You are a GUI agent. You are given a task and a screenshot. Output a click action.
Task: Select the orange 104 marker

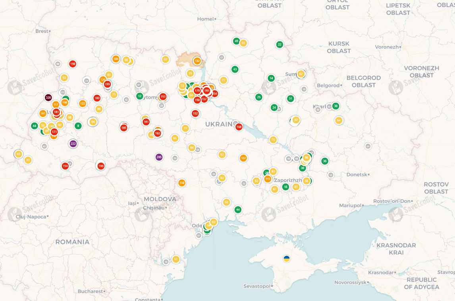click(x=116, y=59)
